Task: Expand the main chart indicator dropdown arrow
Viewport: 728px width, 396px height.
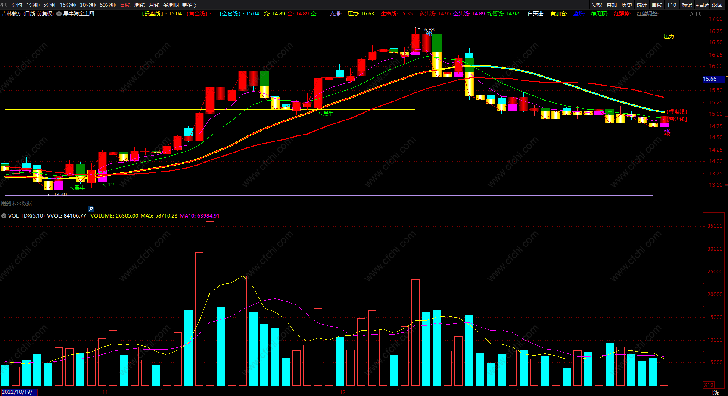Action: (59, 14)
